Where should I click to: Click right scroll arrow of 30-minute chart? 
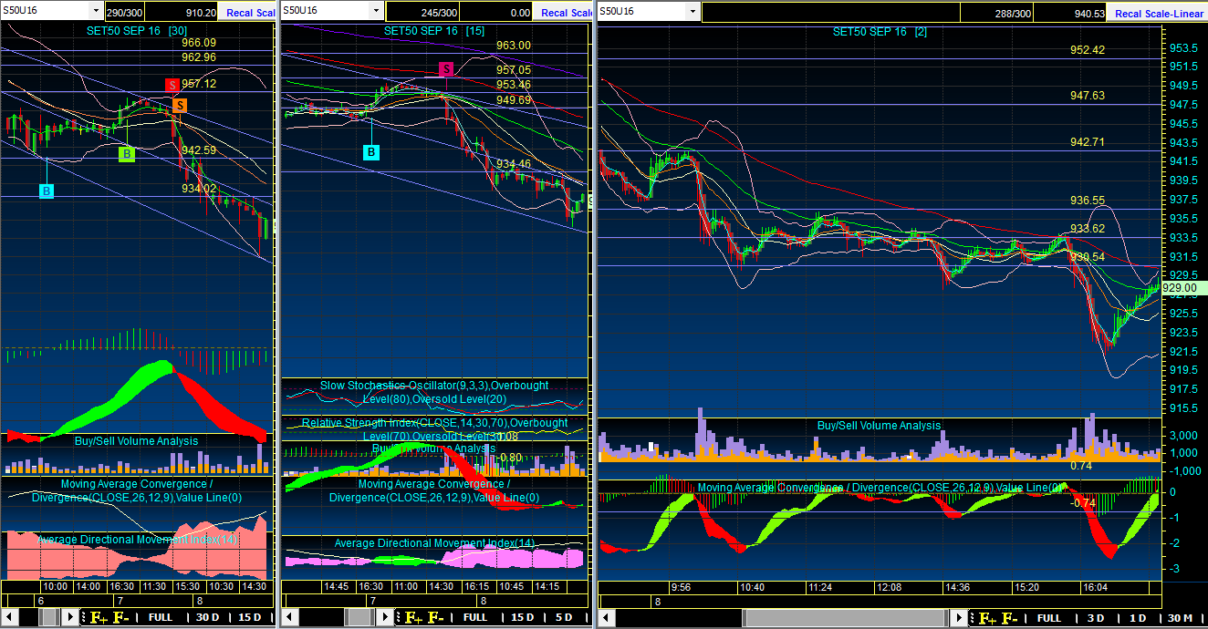click(x=70, y=617)
